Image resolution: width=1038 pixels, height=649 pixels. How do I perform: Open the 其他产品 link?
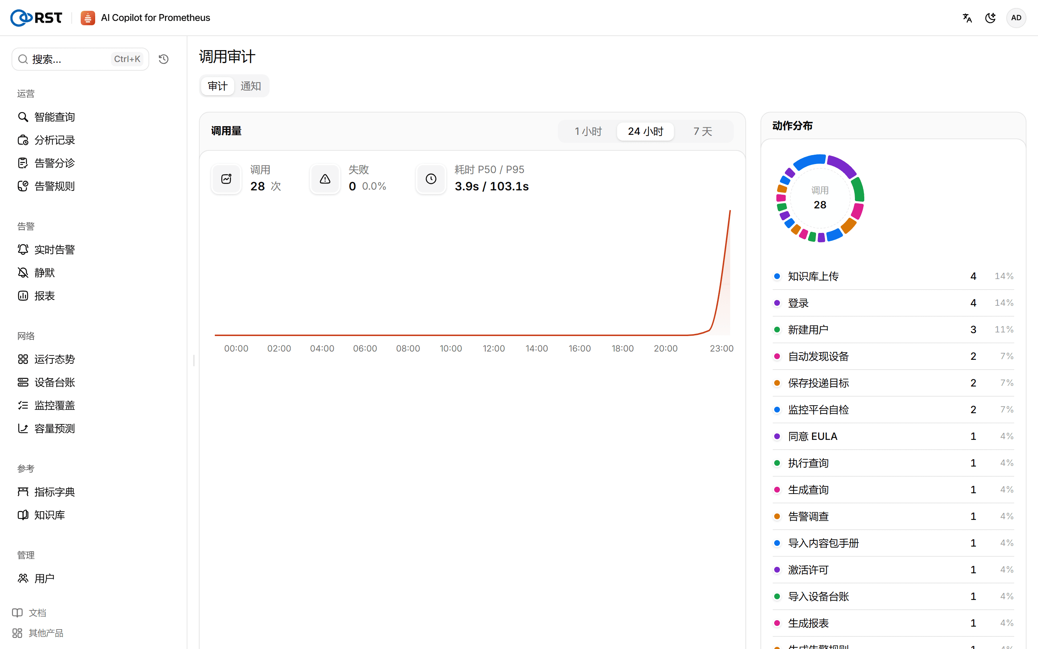click(38, 633)
